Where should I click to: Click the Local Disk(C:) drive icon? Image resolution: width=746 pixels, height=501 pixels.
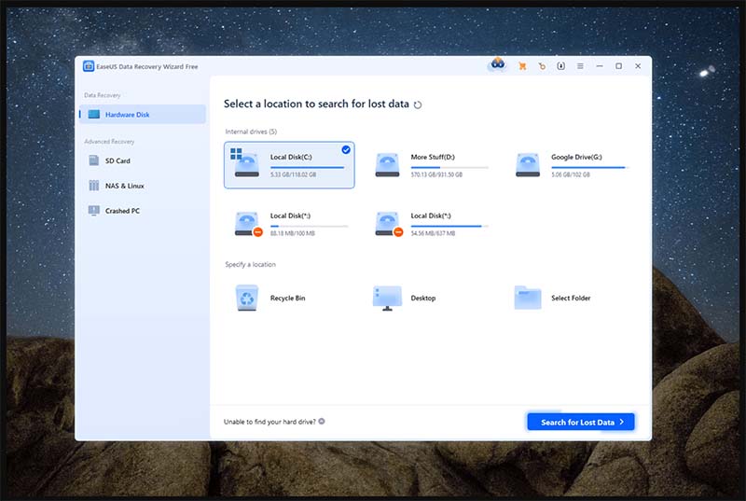[246, 164]
